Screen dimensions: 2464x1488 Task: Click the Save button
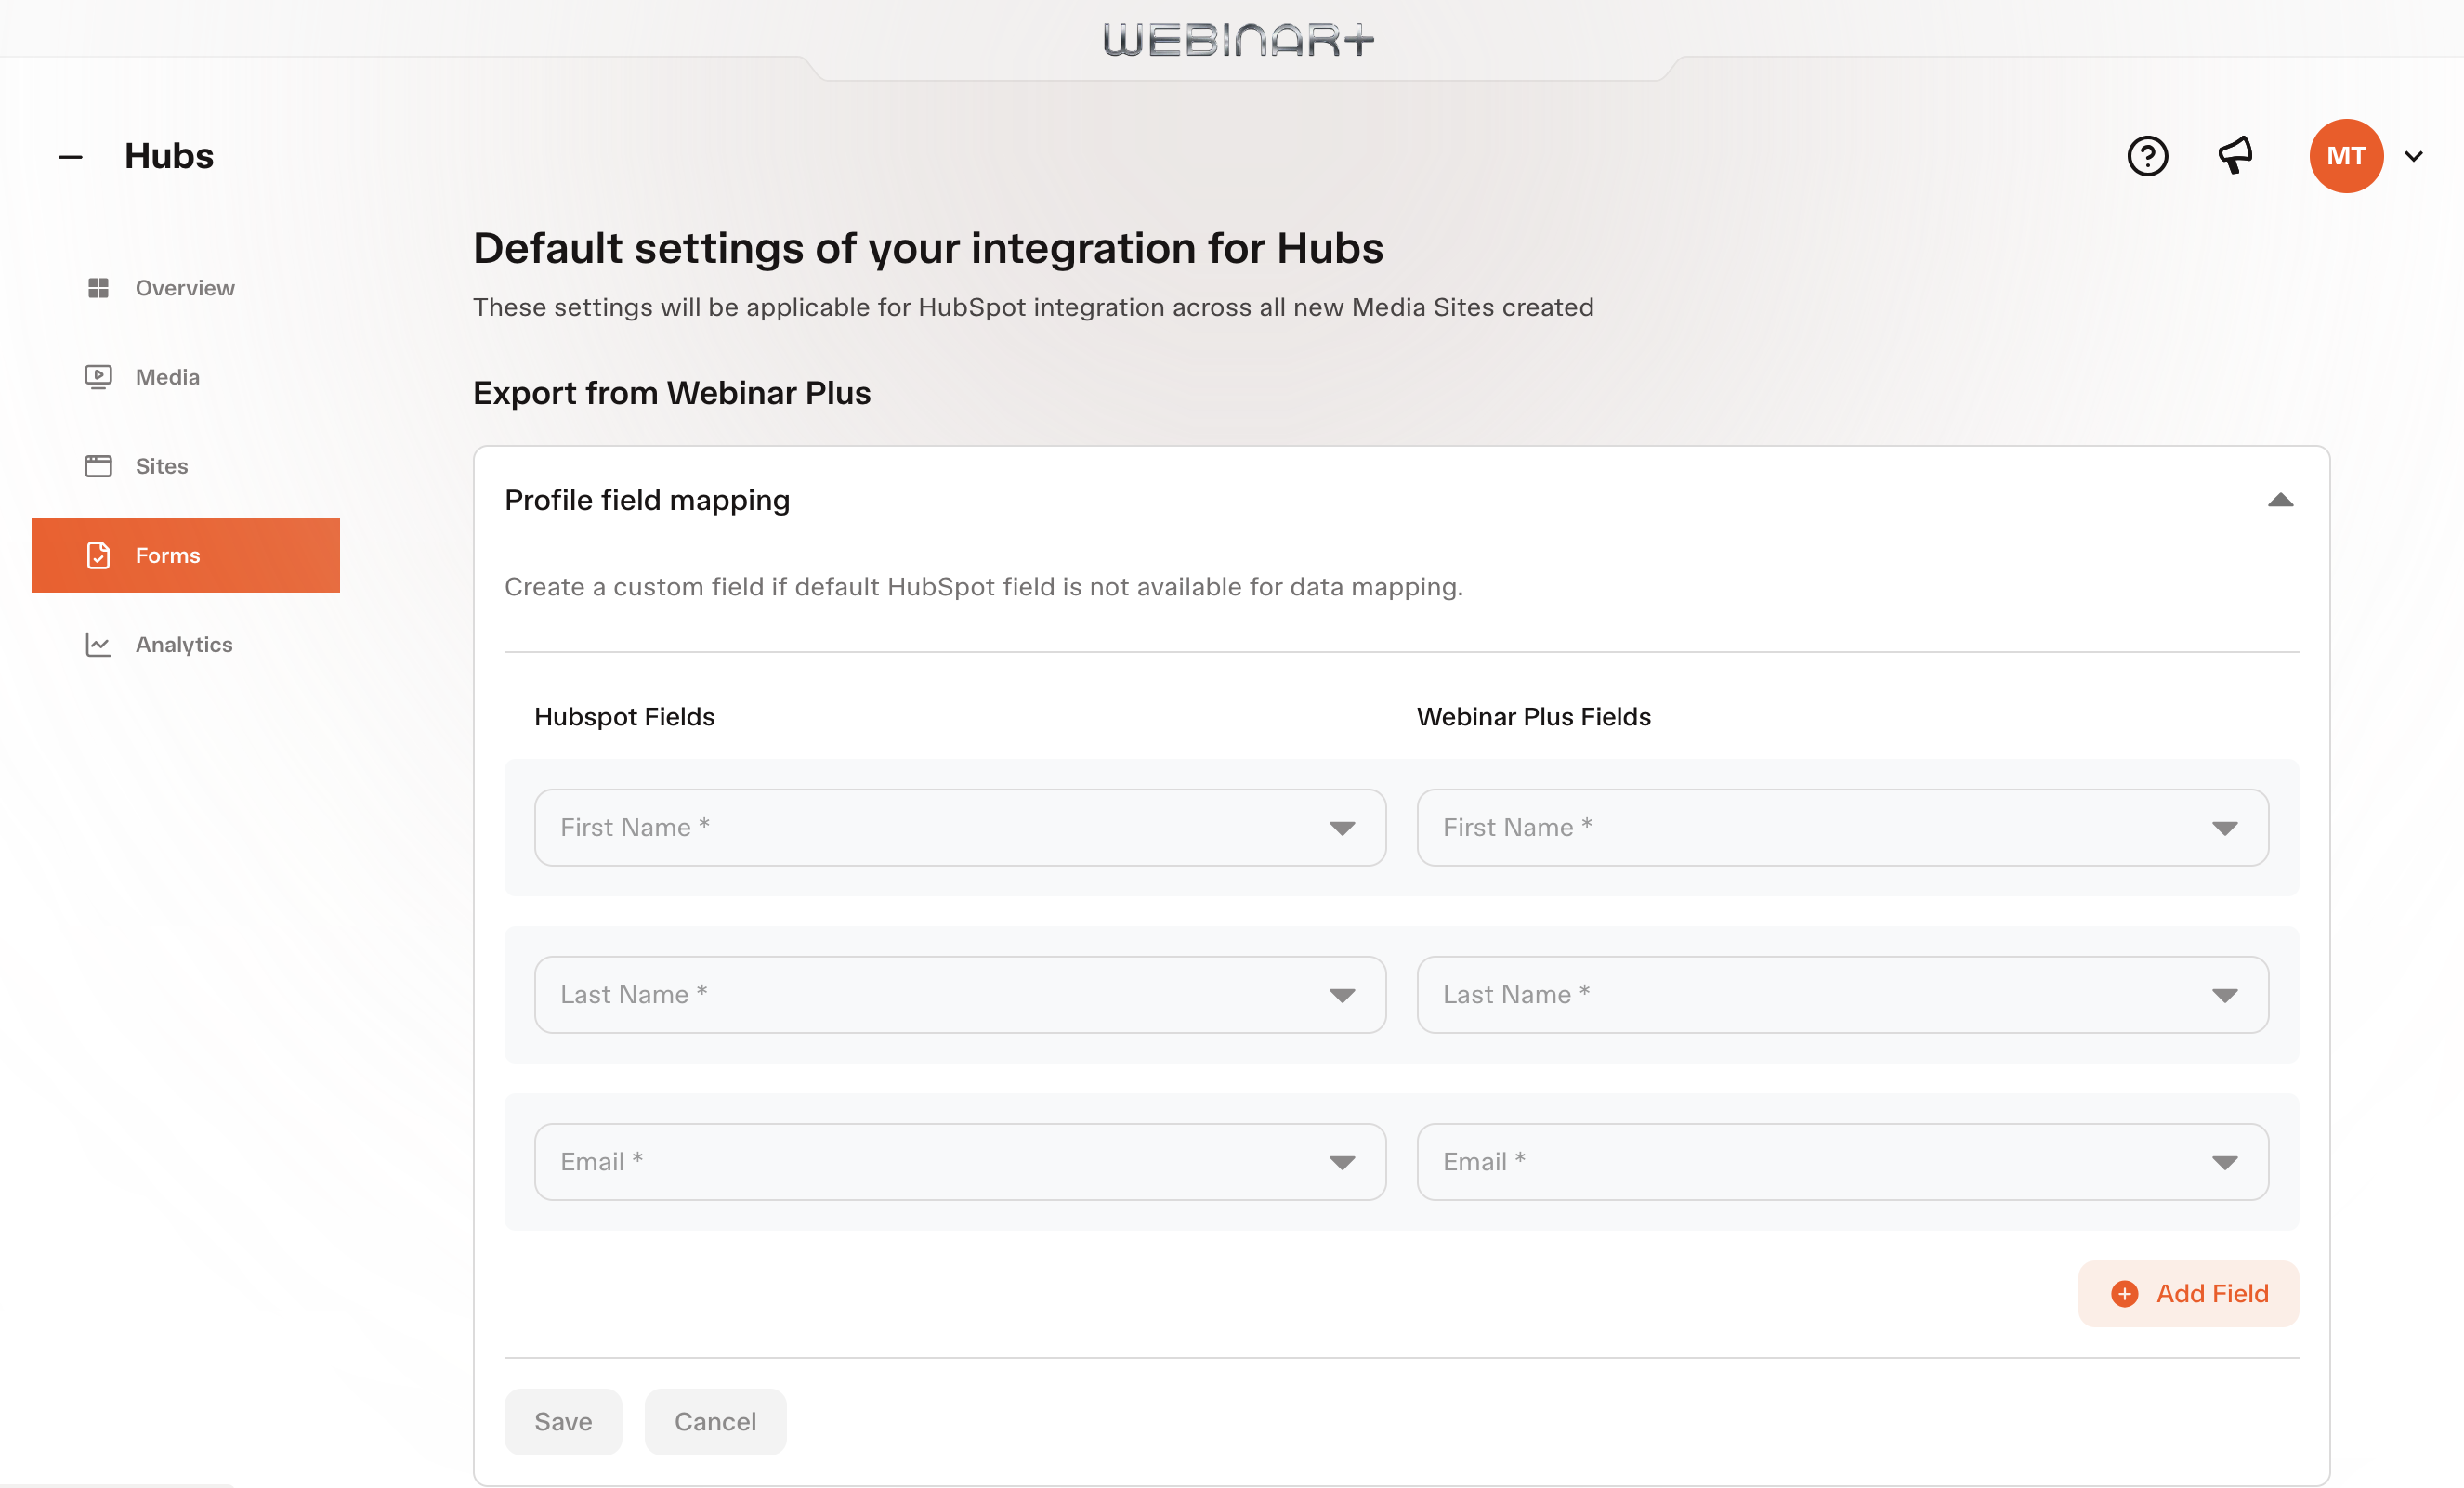(563, 1421)
